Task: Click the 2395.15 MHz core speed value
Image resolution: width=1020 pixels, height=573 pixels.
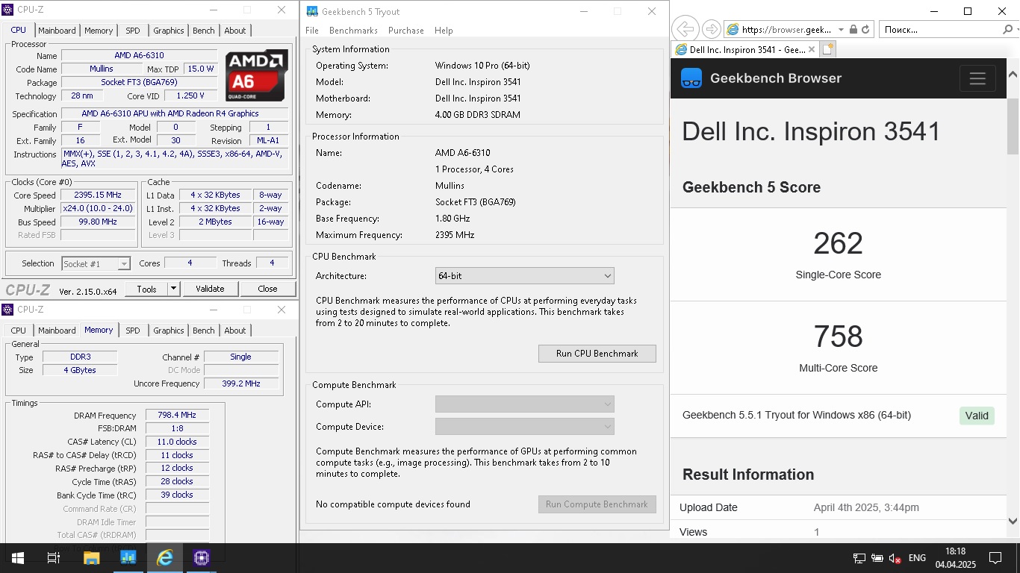Action: (x=97, y=195)
